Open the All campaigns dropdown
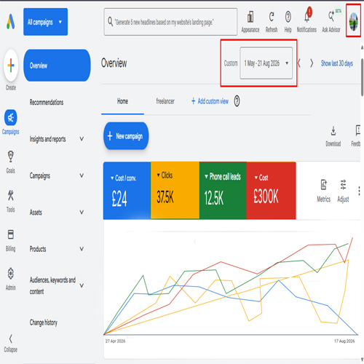Viewport: 364px width, 364px height. [x=45, y=22]
